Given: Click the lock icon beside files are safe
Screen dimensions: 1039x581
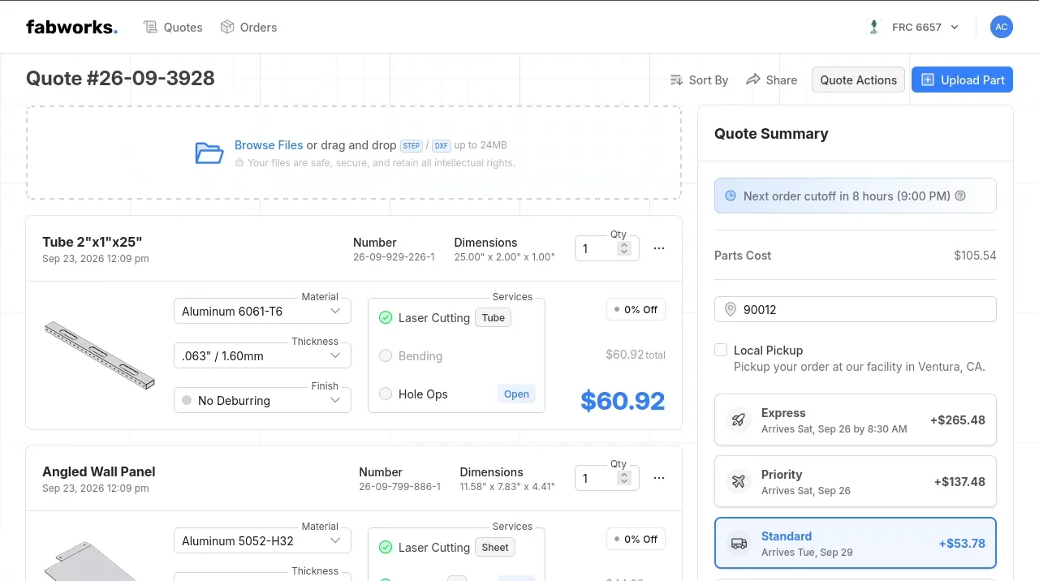Looking at the screenshot, I should pos(239,162).
